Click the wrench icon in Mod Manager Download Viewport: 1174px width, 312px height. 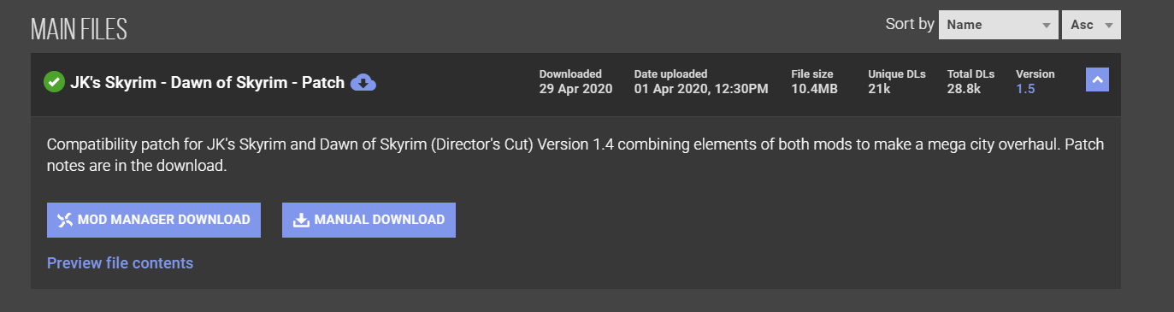(65, 220)
